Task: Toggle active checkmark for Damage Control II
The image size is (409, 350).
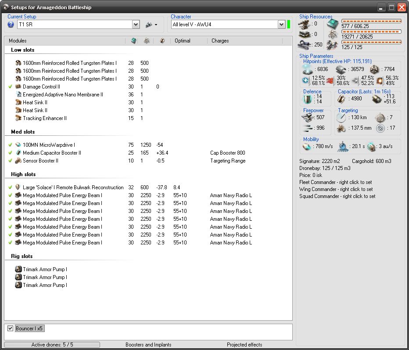Action: [x=10, y=86]
